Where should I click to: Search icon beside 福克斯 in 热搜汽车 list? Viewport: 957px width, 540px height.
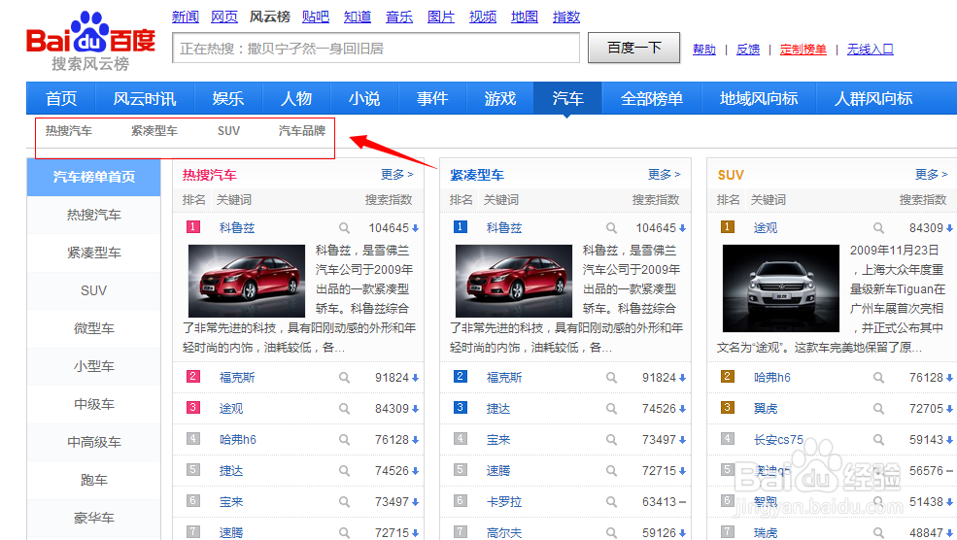344,378
